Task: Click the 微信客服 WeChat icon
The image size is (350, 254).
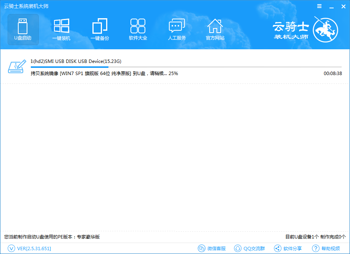Action: (202, 248)
